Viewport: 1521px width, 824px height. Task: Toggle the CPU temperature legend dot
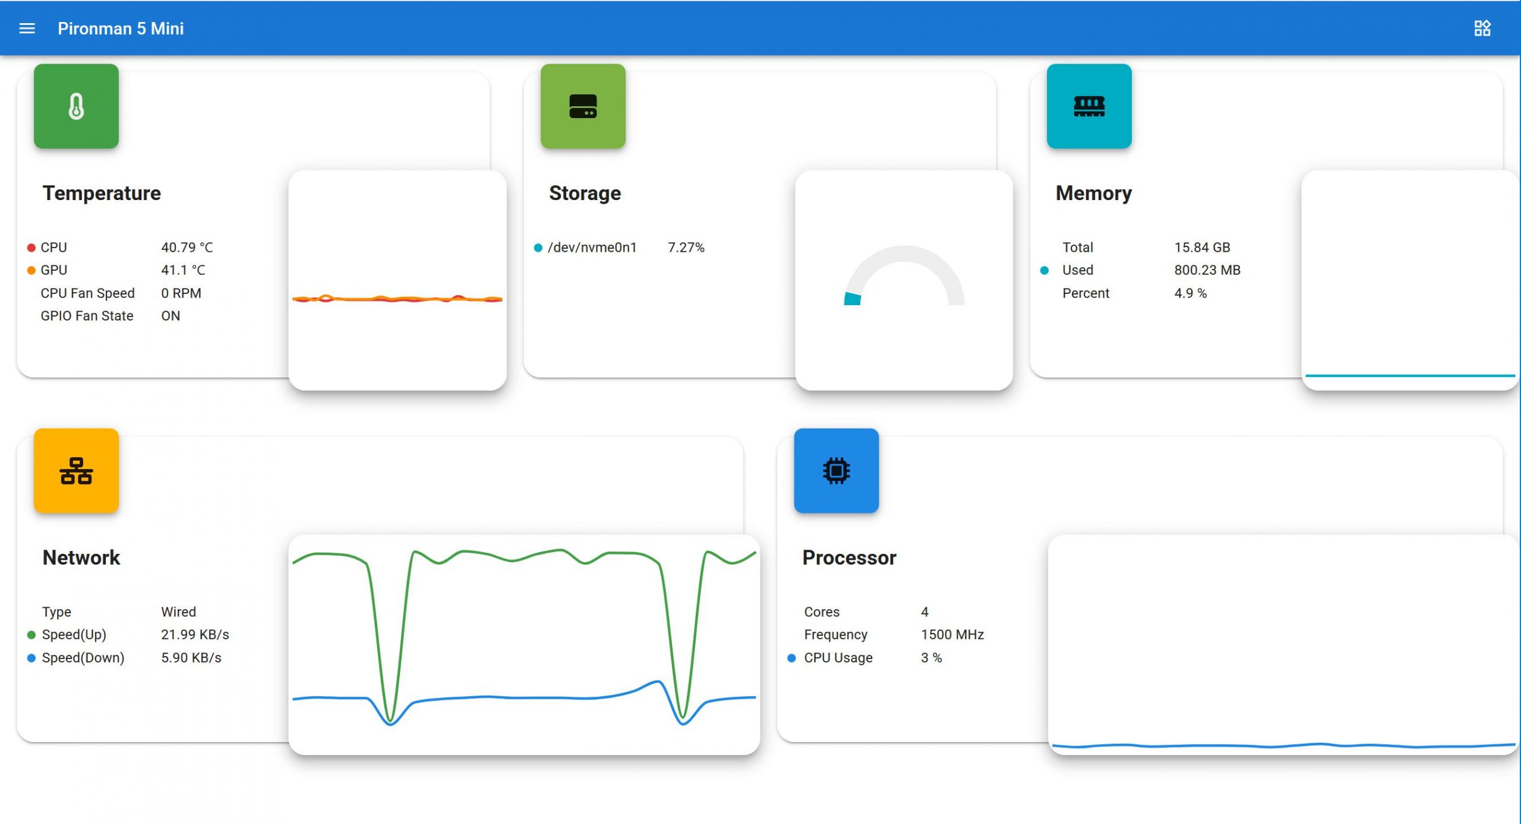[31, 248]
